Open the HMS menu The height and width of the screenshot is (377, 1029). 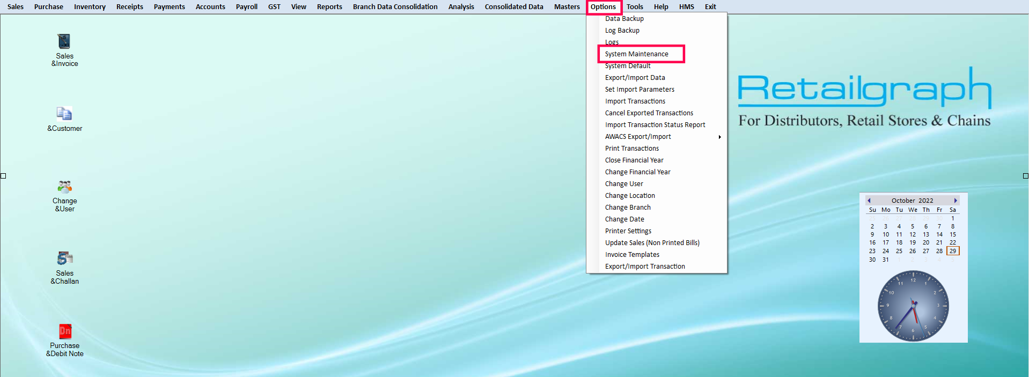click(x=687, y=7)
